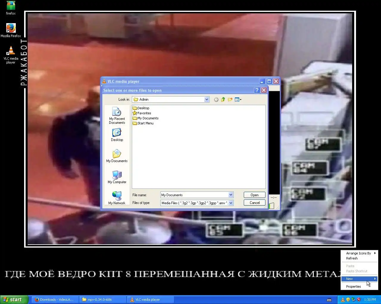Switch to VLC media player taskbar item
Viewport: 381px width, 304px height.
pyautogui.click(x=150, y=300)
